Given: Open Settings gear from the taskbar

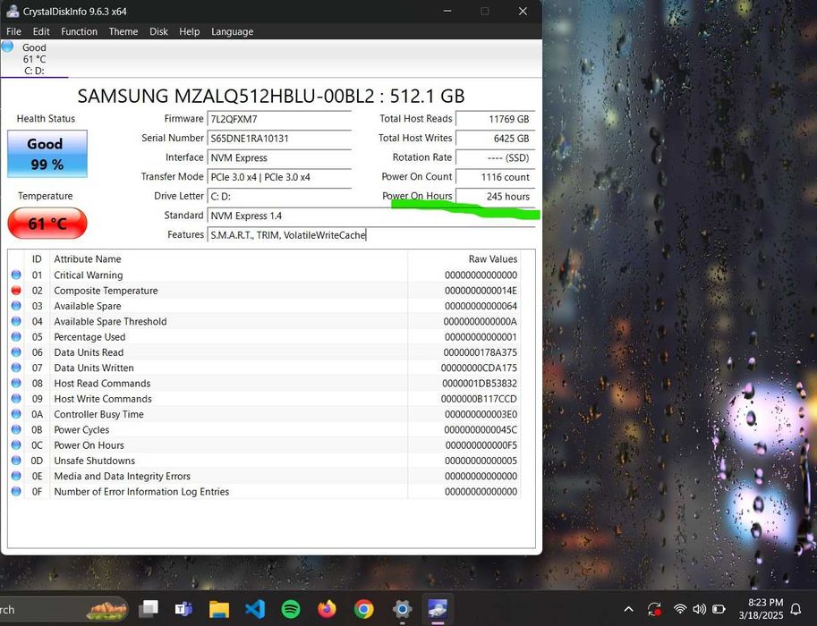Looking at the screenshot, I should 402,608.
